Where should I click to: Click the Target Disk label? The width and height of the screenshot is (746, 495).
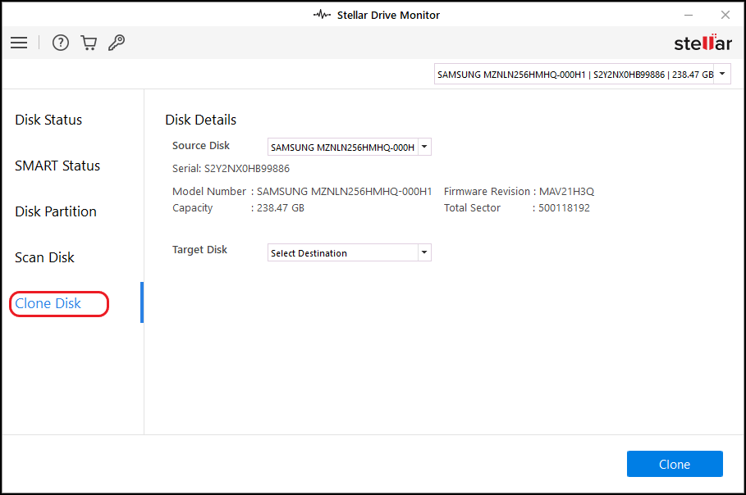[199, 249]
